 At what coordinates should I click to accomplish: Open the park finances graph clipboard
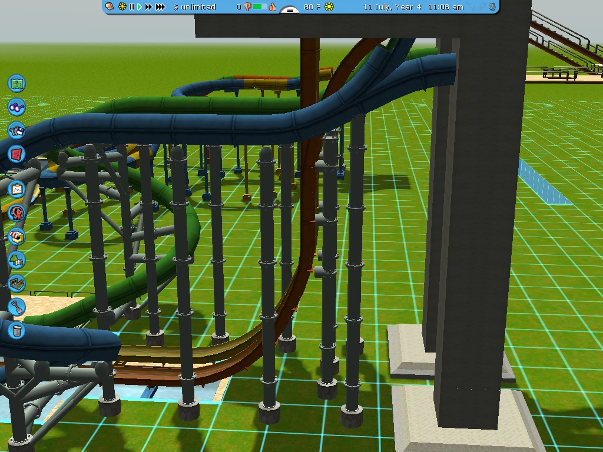pyautogui.click(x=17, y=190)
